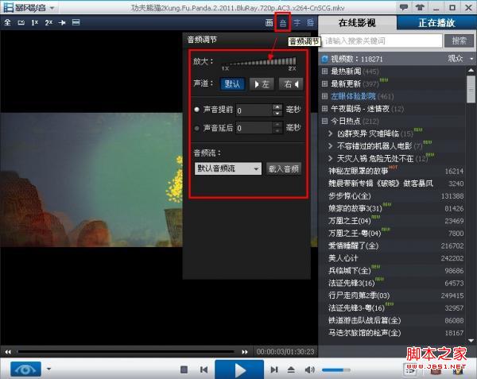This screenshot has width=477, height=379.
Task: Click the volume slider in the bottom bar
Action: pyautogui.click(x=335, y=370)
